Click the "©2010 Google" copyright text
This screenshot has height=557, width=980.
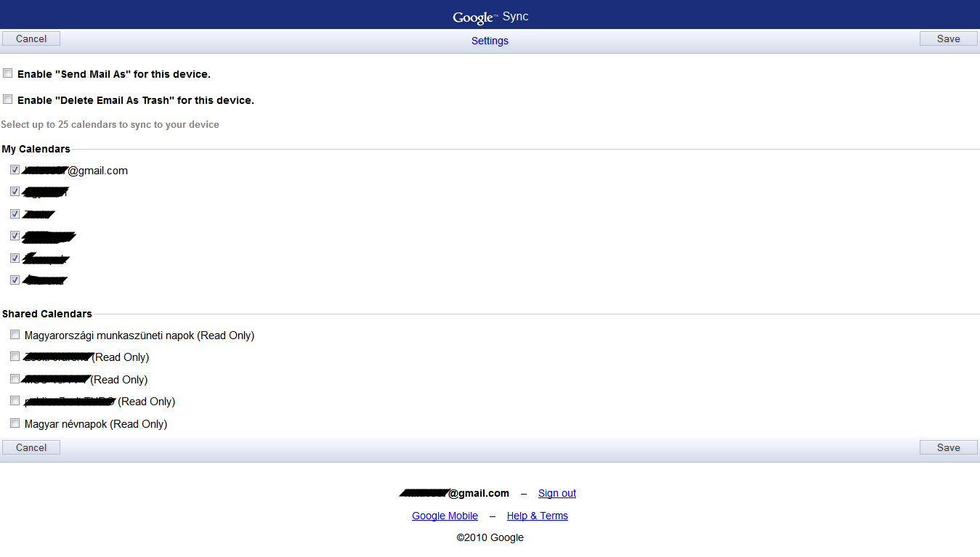pos(490,537)
